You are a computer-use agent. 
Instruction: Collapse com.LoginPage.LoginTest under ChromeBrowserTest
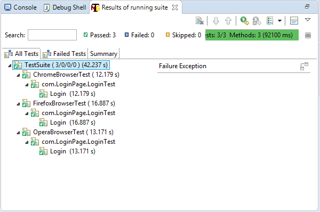27,85
